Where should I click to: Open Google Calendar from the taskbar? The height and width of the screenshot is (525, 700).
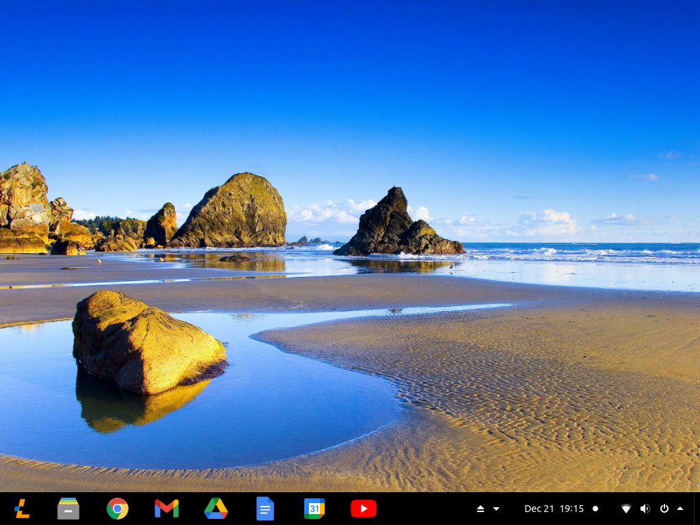click(314, 509)
